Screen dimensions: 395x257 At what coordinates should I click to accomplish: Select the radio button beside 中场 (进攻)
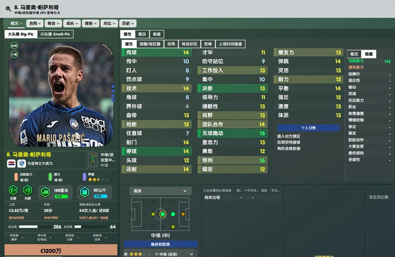126,254
